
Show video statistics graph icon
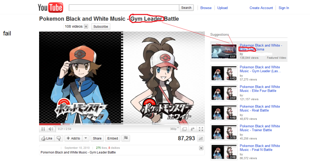pyautogui.click(x=201, y=138)
